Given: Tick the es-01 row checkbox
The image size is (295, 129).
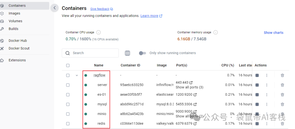Looking at the screenshot, I should tap(68, 95).
